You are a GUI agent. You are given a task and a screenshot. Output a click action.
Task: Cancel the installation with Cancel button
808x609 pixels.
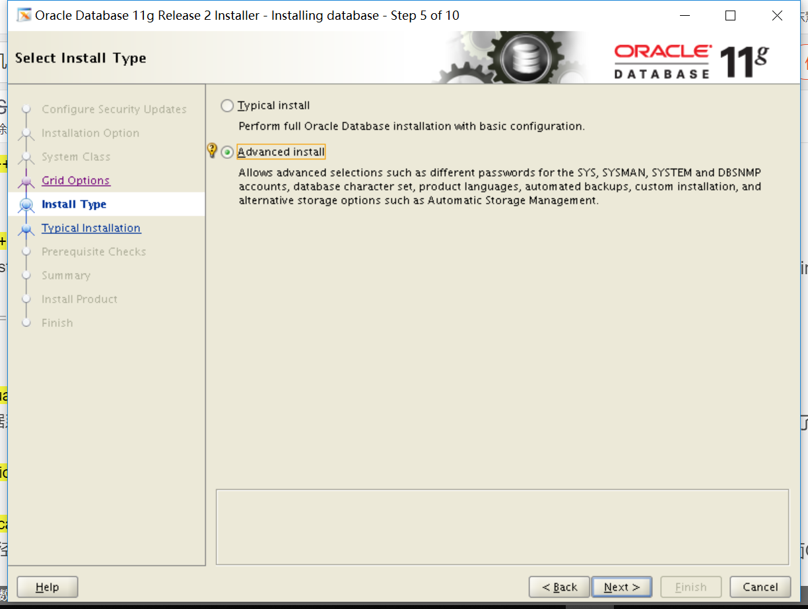[x=760, y=587]
